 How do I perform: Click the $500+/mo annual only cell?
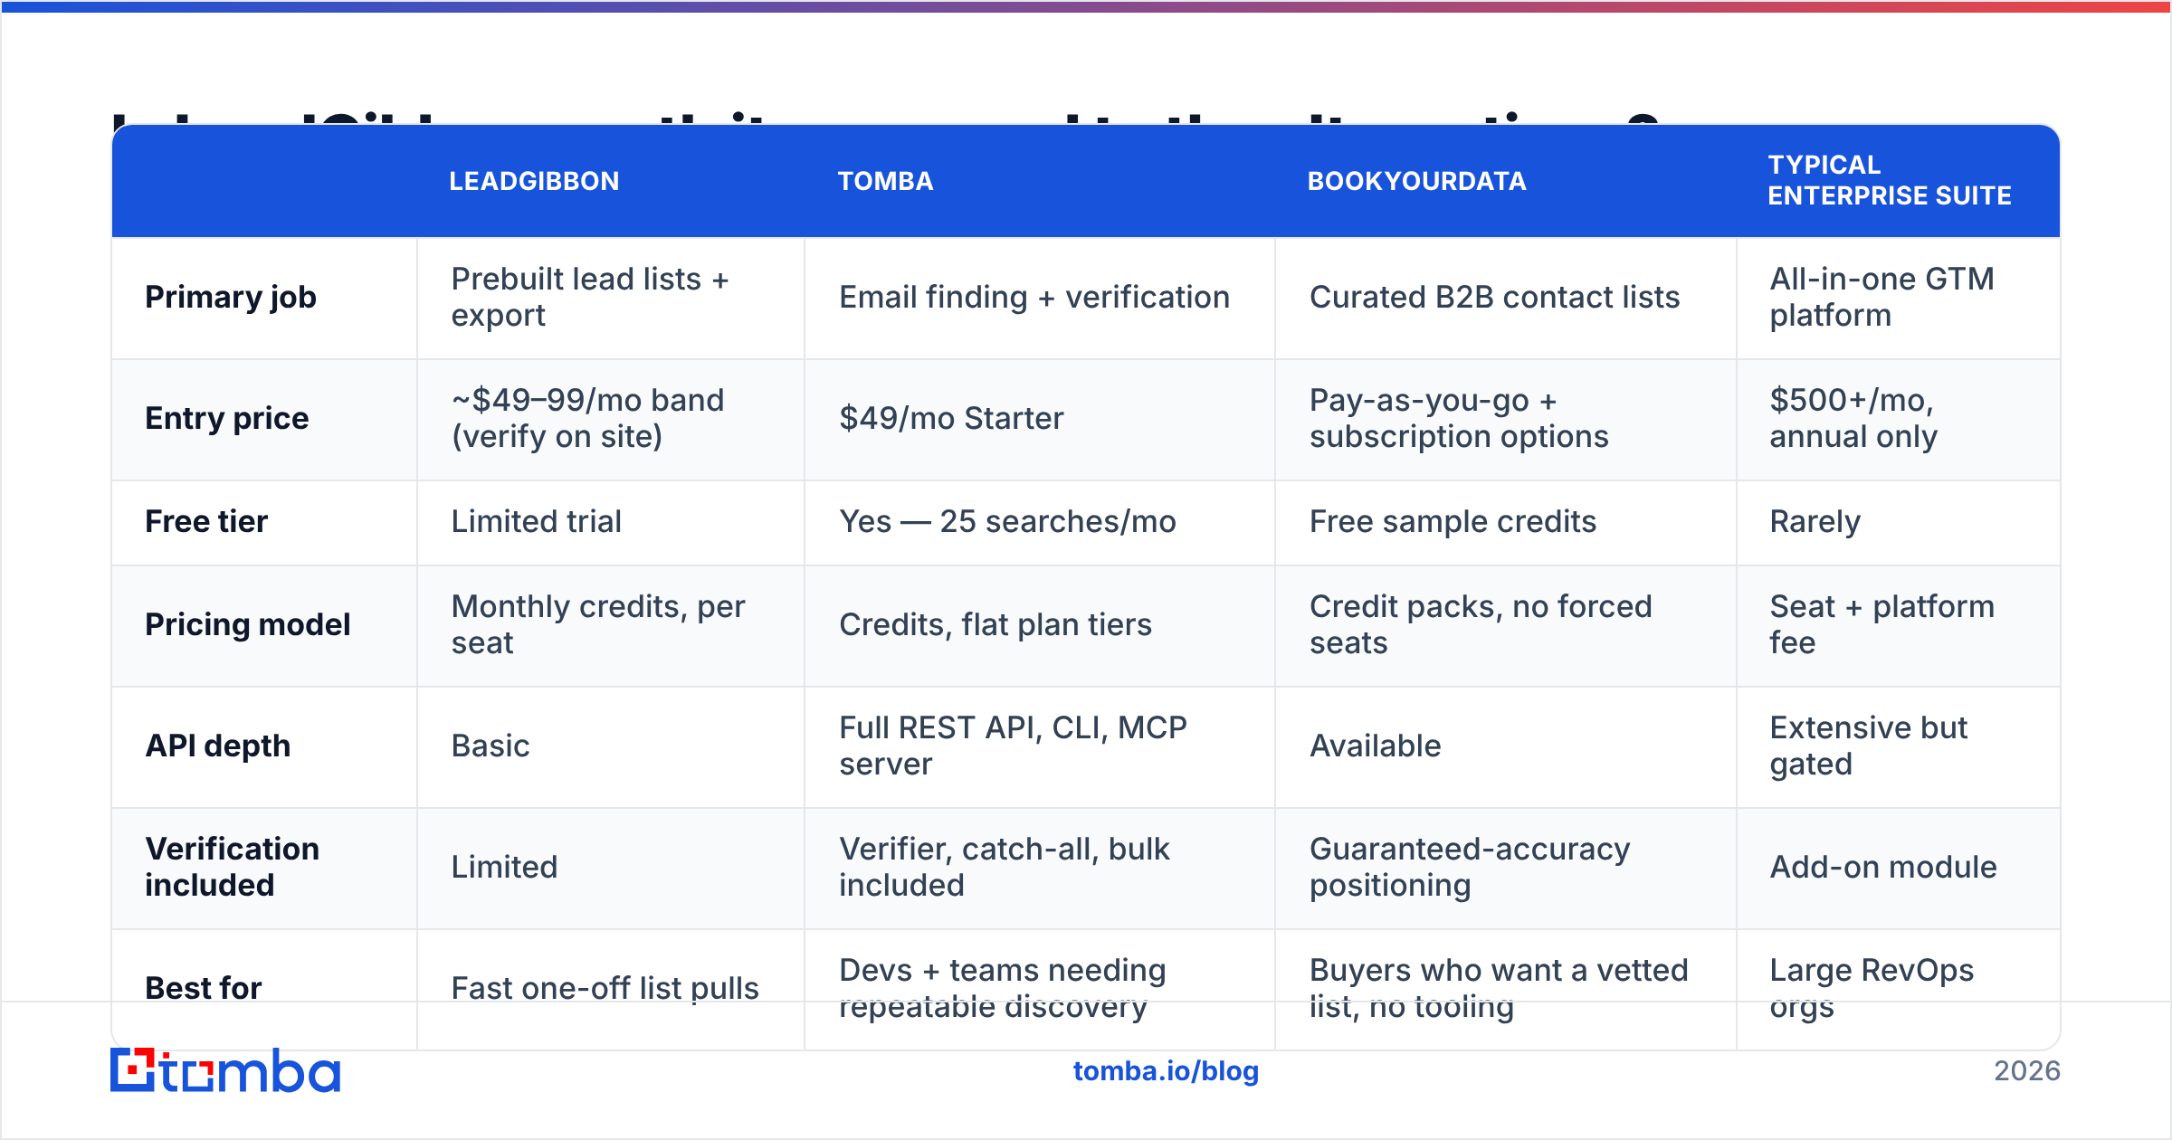1853,418
